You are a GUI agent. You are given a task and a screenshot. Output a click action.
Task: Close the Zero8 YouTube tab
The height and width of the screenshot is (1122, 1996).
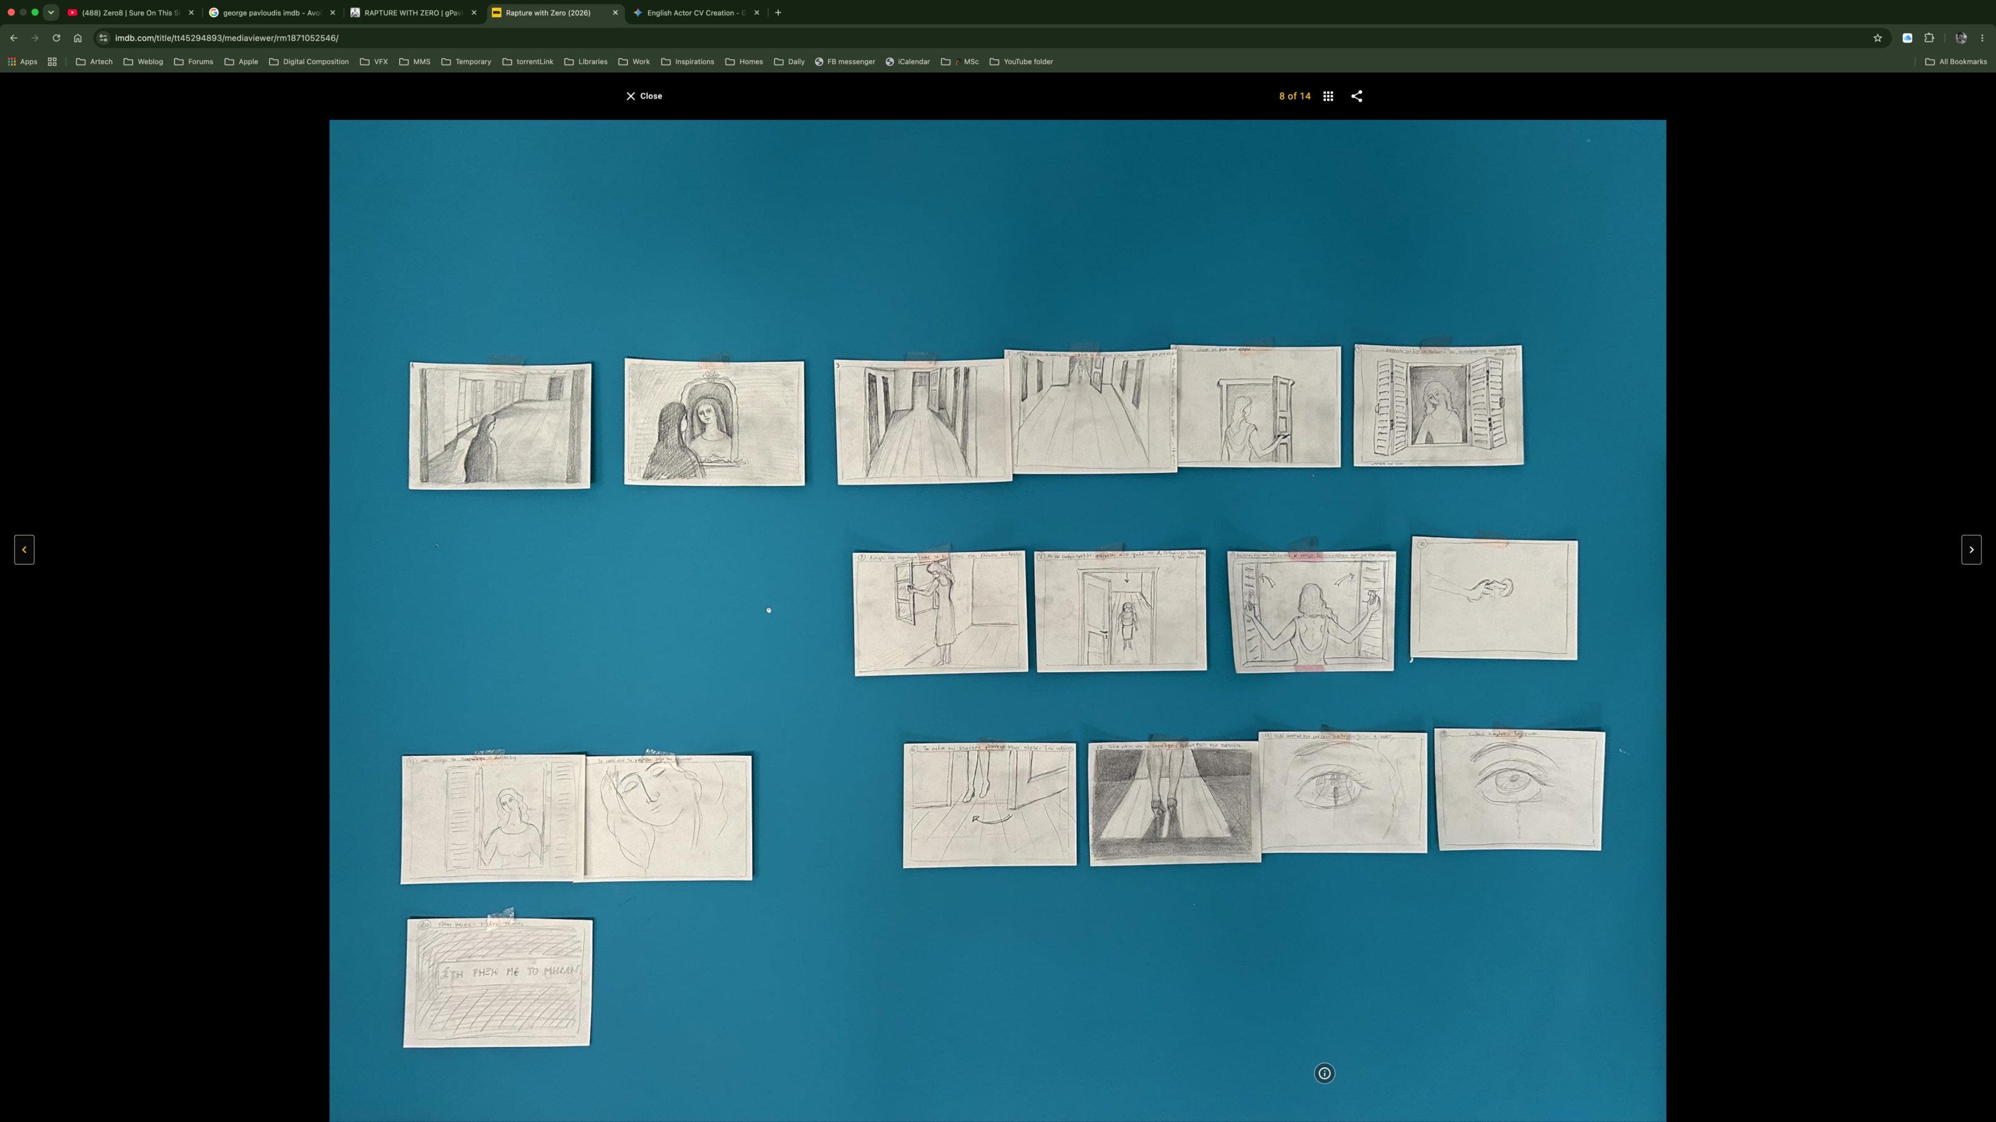coord(191,12)
